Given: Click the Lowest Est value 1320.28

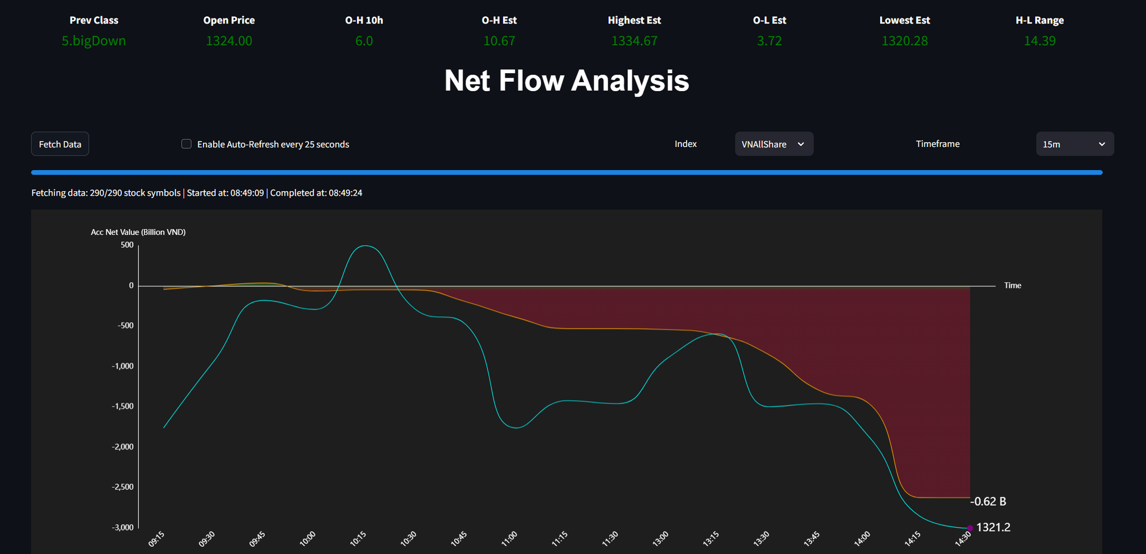Looking at the screenshot, I should [904, 41].
